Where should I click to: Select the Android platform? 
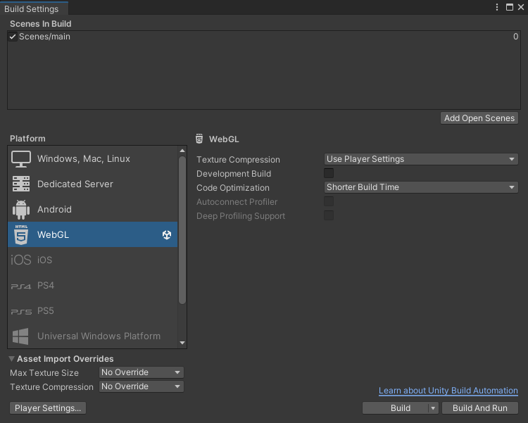point(93,209)
